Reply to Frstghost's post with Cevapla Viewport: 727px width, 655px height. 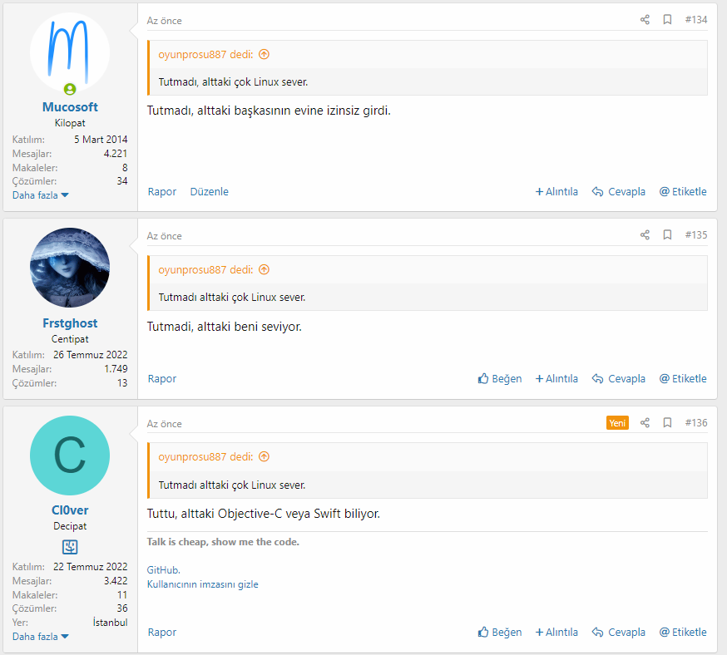point(619,378)
